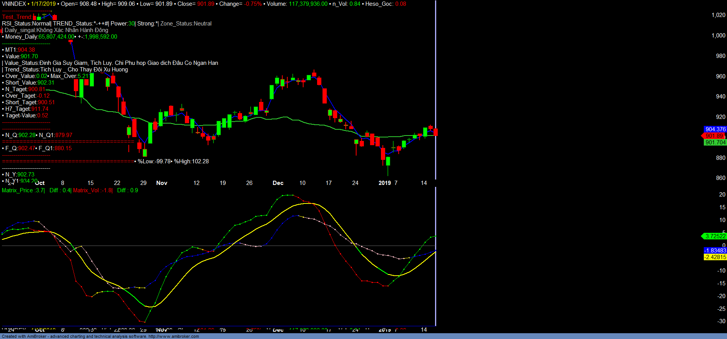The image size is (727, 339).
Task: Click the Nov label on date axis
Action: (162, 183)
